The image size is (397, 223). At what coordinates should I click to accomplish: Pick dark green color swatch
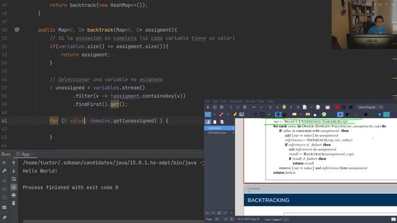point(373,115)
